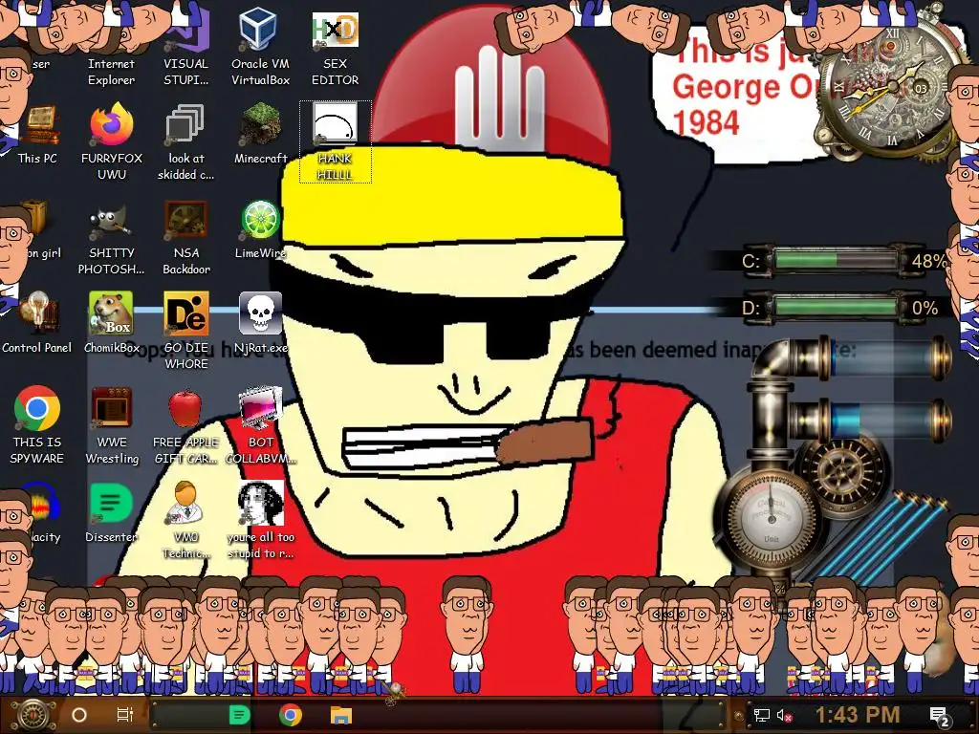Open WWE Wrestling desktop icon
Viewport: 979px width, 734px height.
(x=112, y=424)
